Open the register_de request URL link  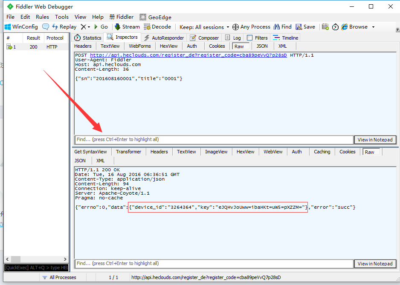click(x=188, y=55)
